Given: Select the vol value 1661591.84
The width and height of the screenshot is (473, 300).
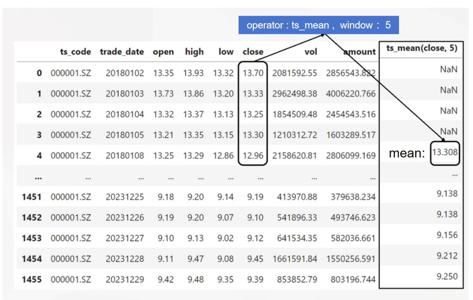Looking at the screenshot, I should pyautogui.click(x=295, y=259).
